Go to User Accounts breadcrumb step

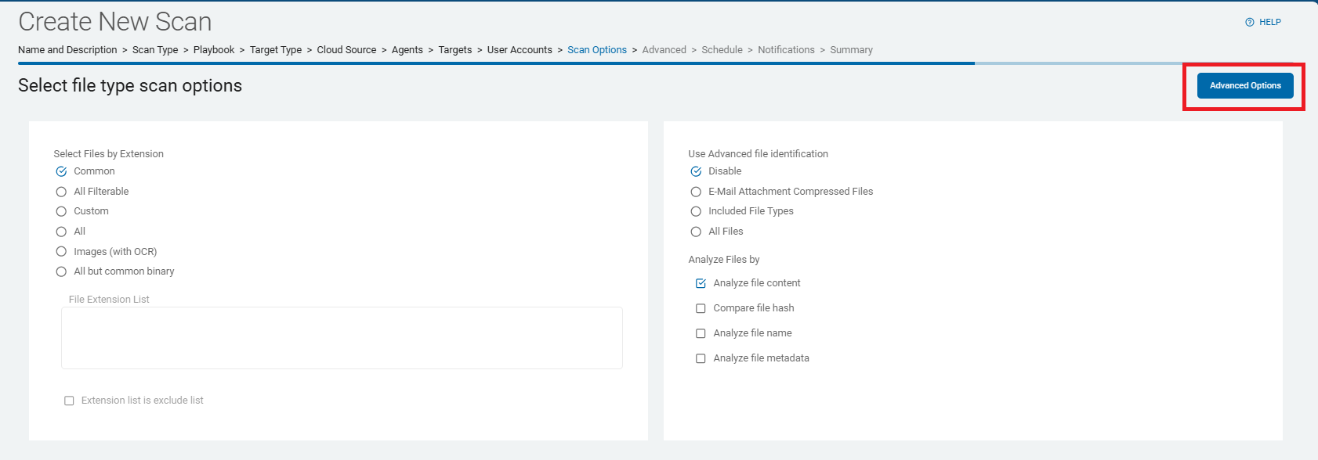click(520, 50)
